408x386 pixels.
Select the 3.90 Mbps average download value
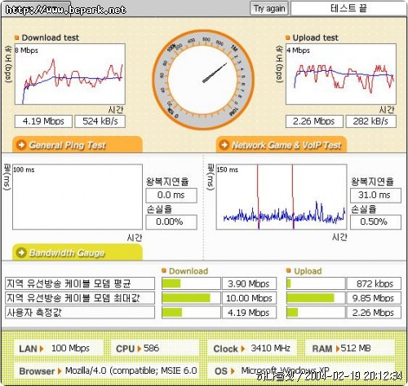tap(249, 283)
